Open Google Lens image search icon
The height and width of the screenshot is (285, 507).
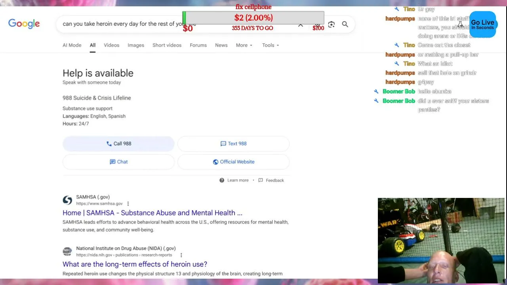click(x=332, y=25)
